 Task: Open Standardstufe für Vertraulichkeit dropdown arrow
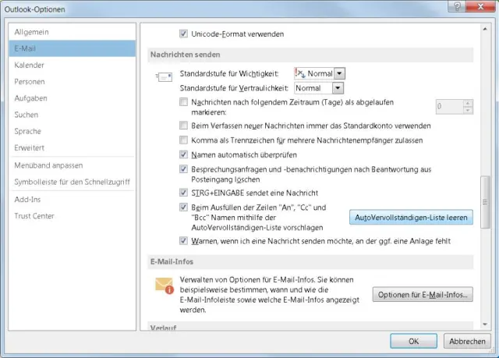tap(338, 88)
